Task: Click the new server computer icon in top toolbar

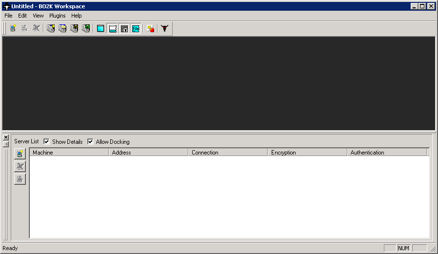Action: (13, 28)
